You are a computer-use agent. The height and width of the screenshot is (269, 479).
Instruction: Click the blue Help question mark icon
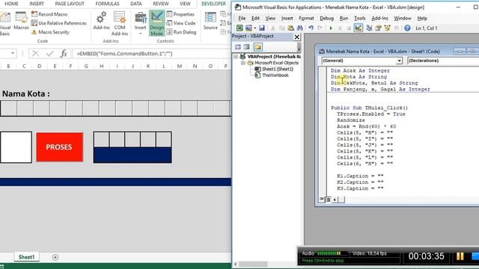click(407, 28)
